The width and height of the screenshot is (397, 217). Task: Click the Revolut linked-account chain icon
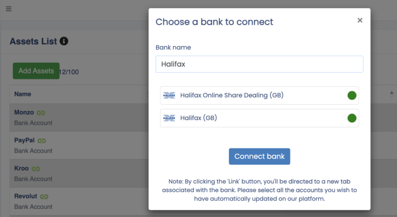point(44,196)
